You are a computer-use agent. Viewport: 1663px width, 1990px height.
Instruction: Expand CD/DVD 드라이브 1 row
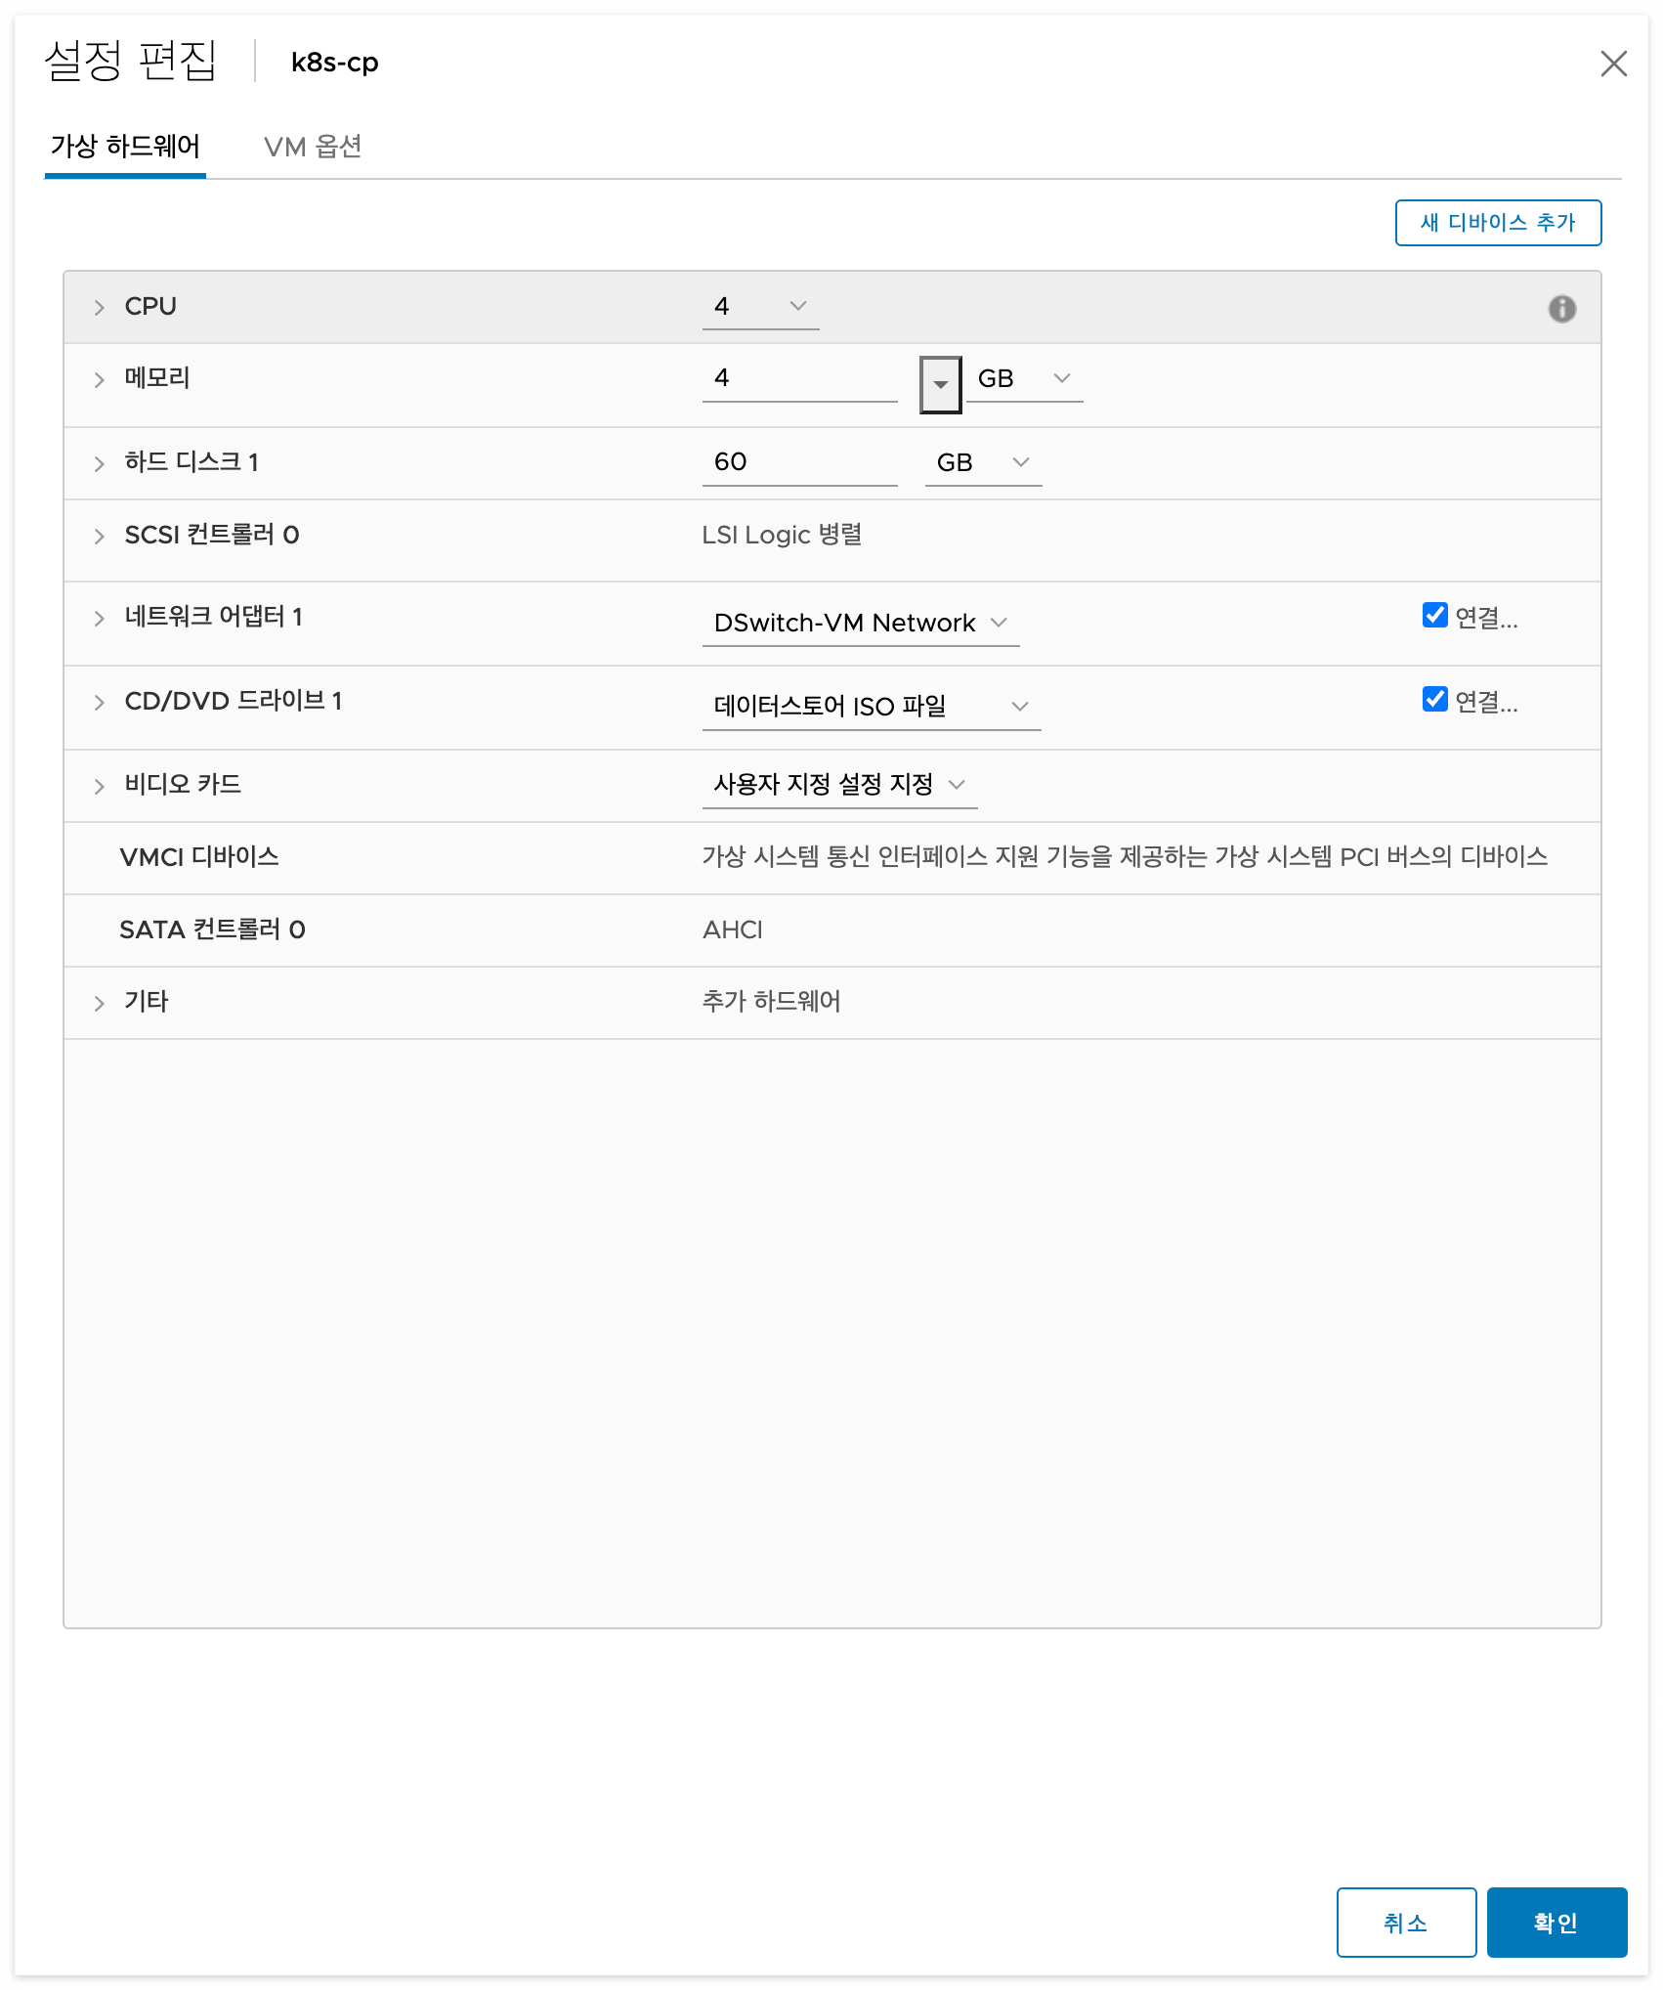[99, 703]
